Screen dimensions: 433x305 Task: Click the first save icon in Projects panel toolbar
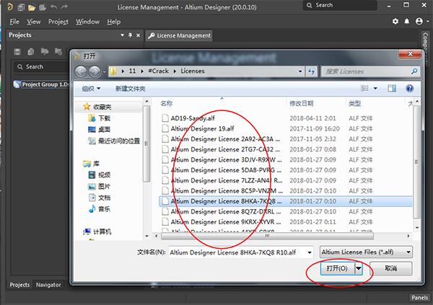[x=17, y=52]
